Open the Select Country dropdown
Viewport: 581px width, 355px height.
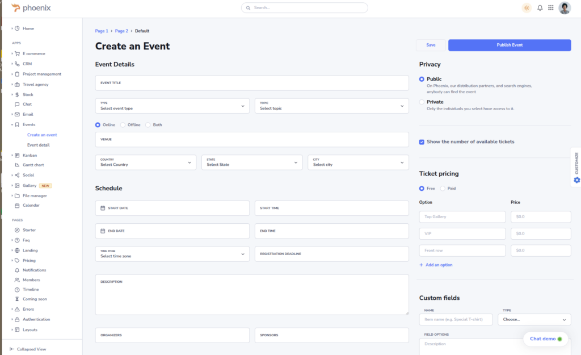[145, 162]
